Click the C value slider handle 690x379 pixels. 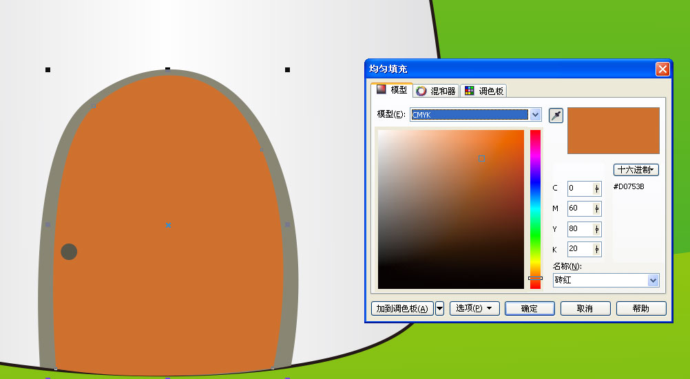tap(597, 188)
